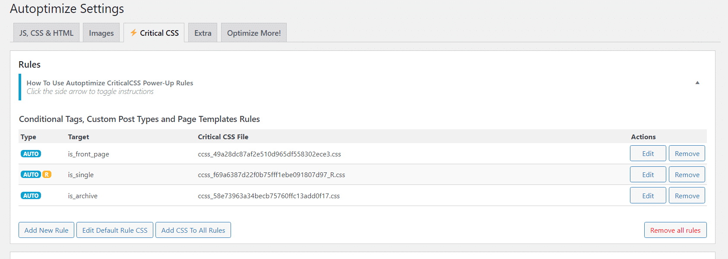
Task: Select the is_single target text
Action: 81,175
